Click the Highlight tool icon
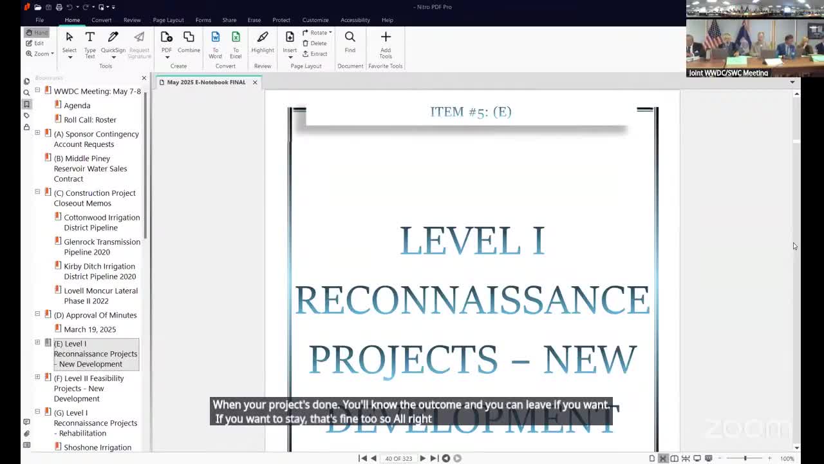The image size is (824, 464). pyautogui.click(x=262, y=43)
